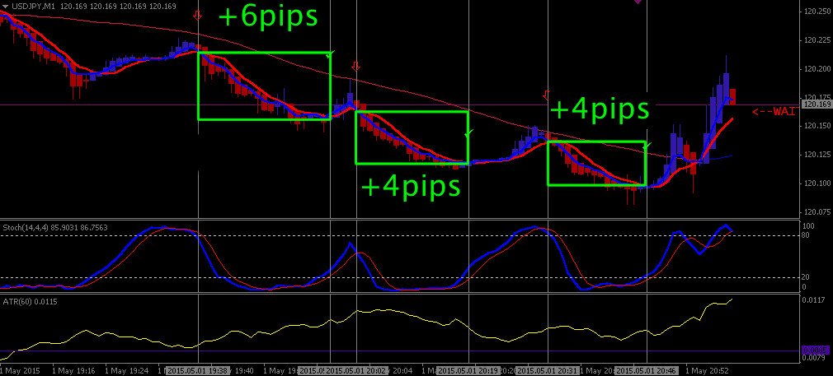Click the Stoch(14,4,4) indicator label
The width and height of the screenshot is (833, 376).
click(x=26, y=228)
